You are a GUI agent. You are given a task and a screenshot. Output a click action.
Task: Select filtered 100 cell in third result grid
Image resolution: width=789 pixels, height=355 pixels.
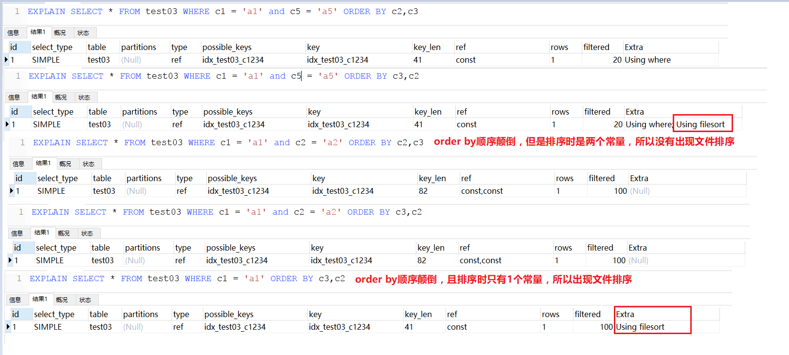pyautogui.click(x=608, y=191)
